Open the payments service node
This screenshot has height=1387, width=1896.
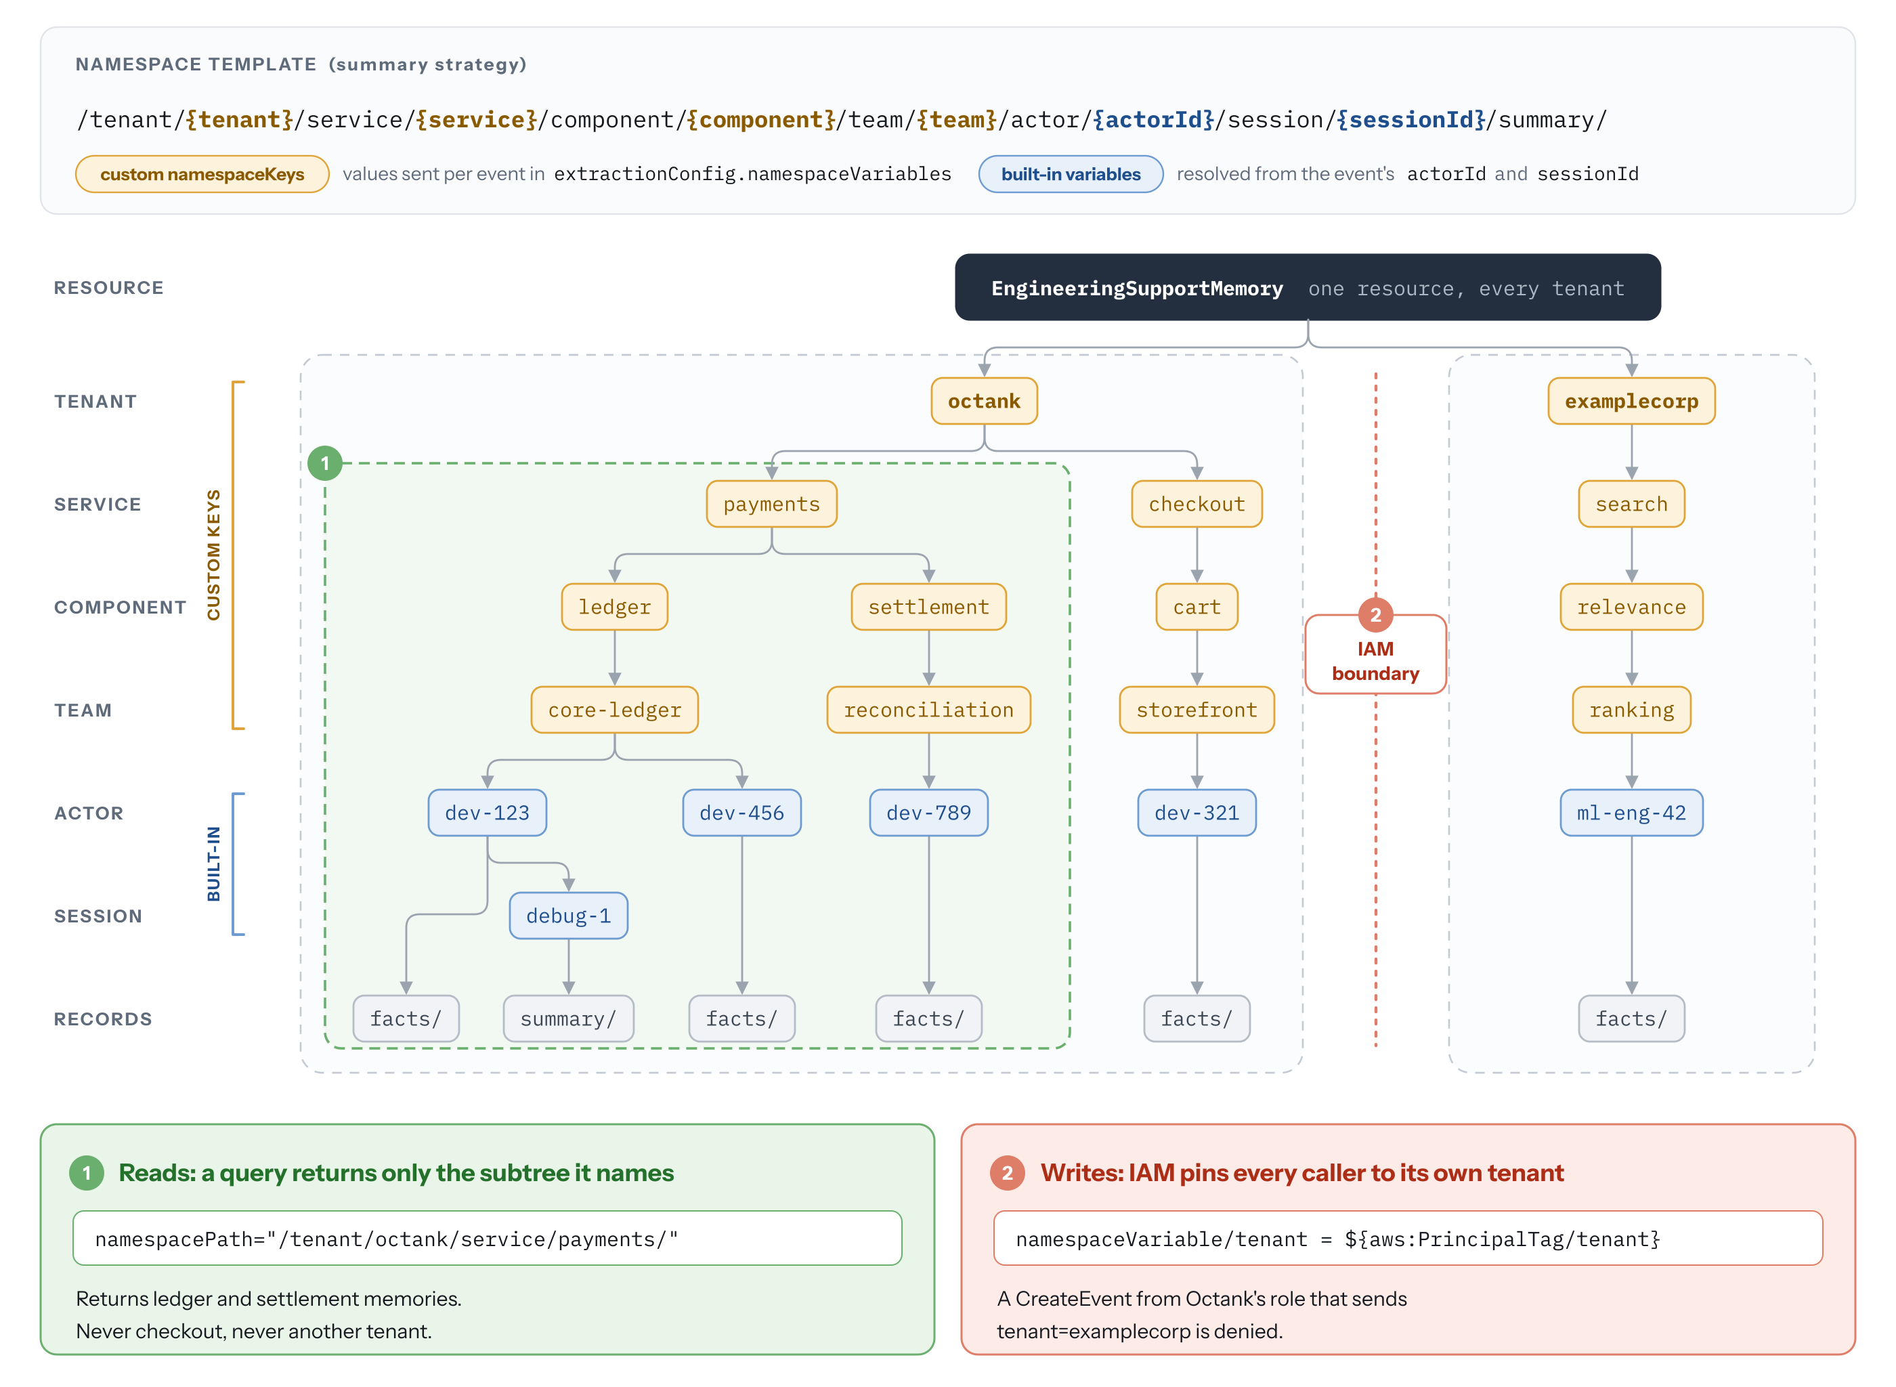click(x=771, y=504)
